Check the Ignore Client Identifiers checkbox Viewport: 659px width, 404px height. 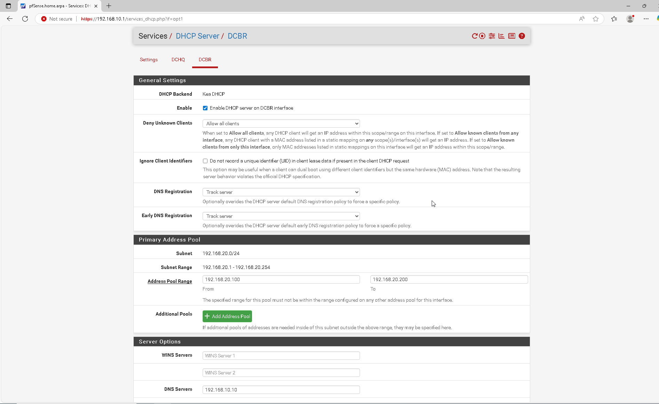[x=205, y=161]
